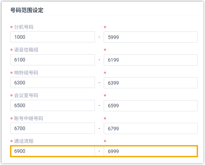The height and width of the screenshot is (165, 205).
Task: Click the extension number start field 1000
Action: coord(52,37)
